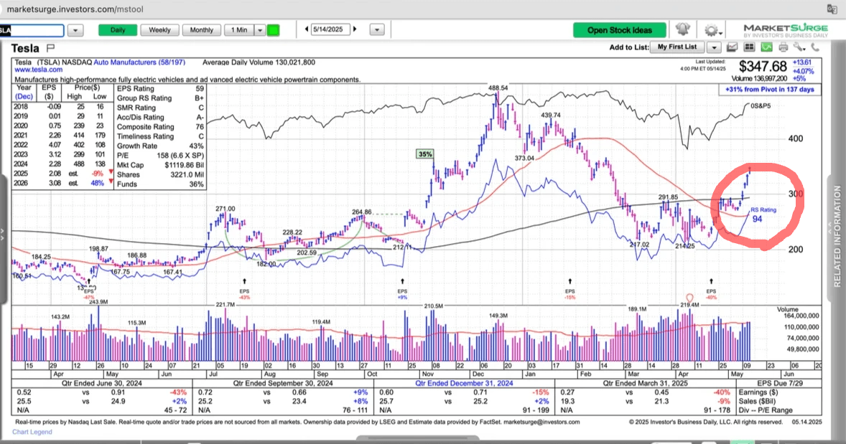Click the EPS Rating 59 row

[160, 88]
